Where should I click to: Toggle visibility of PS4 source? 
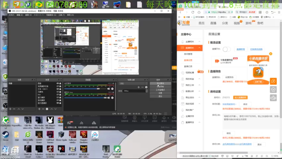click(57, 94)
